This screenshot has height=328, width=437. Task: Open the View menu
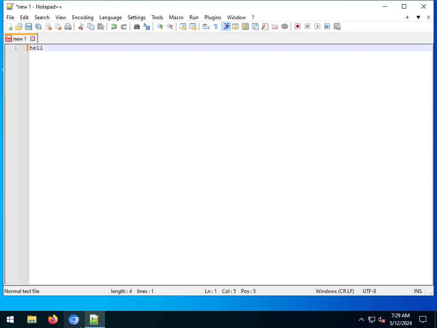coord(61,17)
